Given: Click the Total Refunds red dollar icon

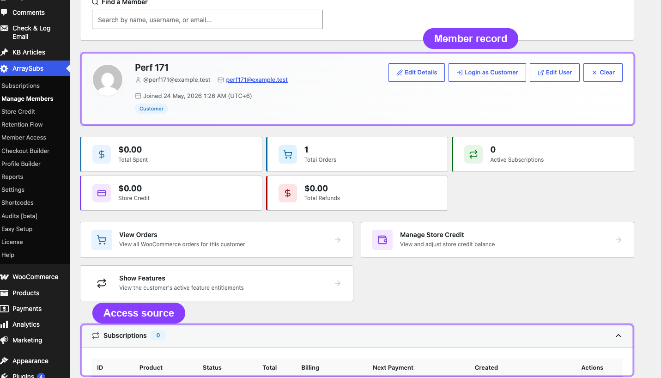Looking at the screenshot, I should pos(288,193).
